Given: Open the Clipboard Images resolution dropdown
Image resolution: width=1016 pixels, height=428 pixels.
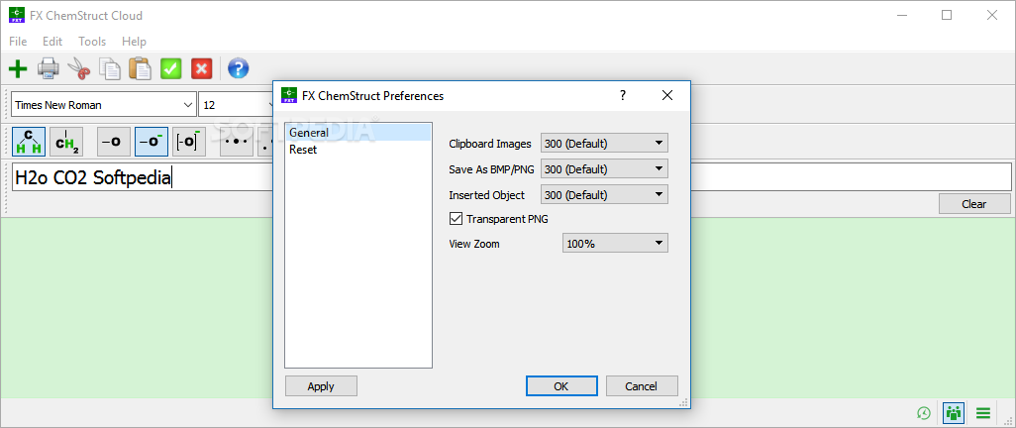Looking at the screenshot, I should [604, 144].
